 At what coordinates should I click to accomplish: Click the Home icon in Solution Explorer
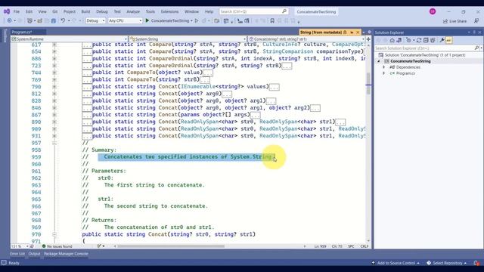(x=392, y=40)
